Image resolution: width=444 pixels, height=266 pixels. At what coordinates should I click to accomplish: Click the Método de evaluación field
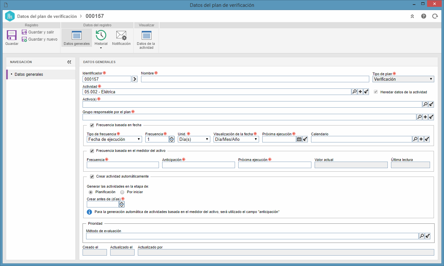(252, 236)
